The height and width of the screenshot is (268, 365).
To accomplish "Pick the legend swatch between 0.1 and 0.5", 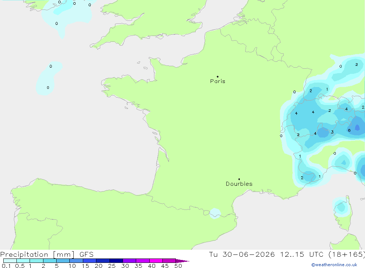I will coord(10,261).
